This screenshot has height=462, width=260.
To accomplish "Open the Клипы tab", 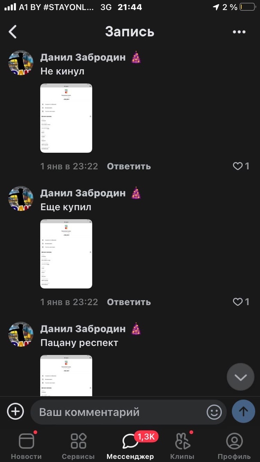I will pyautogui.click(x=182, y=445).
